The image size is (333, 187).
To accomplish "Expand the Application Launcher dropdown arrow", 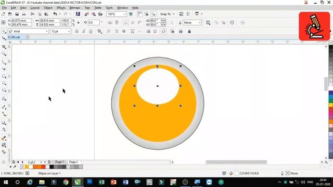I will point(201,14).
